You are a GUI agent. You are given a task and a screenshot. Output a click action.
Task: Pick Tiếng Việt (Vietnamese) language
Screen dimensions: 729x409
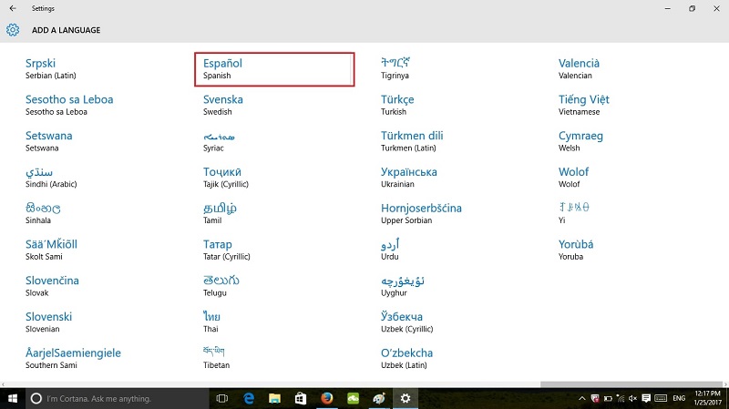(x=583, y=105)
